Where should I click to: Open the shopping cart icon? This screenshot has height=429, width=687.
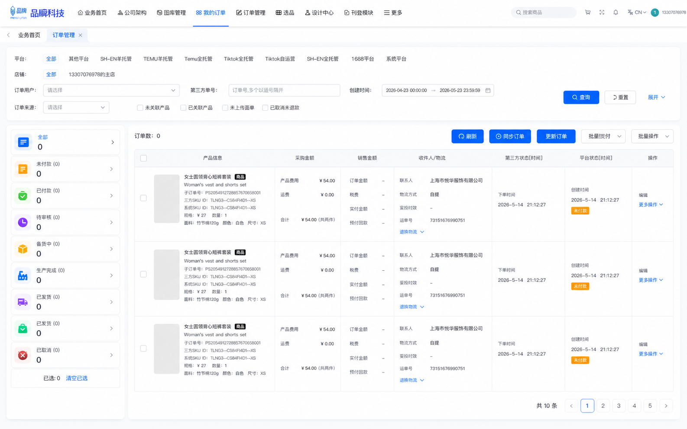pos(588,13)
